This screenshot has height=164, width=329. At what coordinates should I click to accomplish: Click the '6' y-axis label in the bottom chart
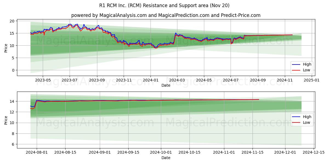point(14,144)
